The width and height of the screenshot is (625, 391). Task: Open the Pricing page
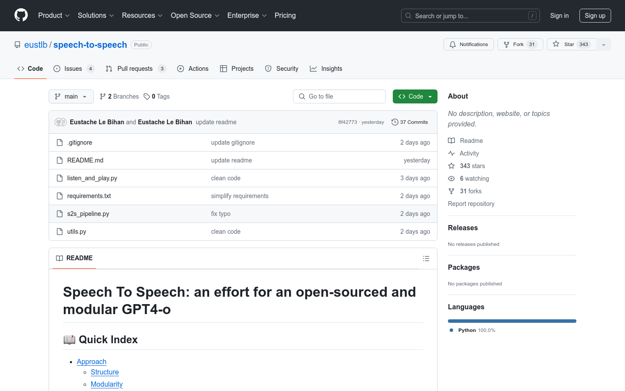[285, 16]
